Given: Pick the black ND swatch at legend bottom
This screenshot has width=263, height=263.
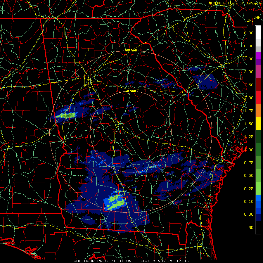Looking at the screenshot, I should coord(258,227).
